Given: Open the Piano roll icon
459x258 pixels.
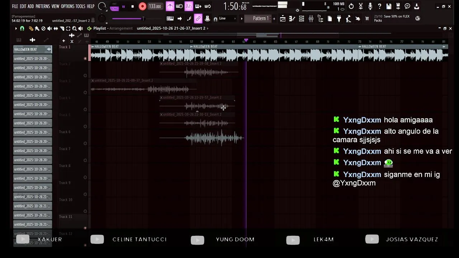Looking at the screenshot, I should 292,19.
